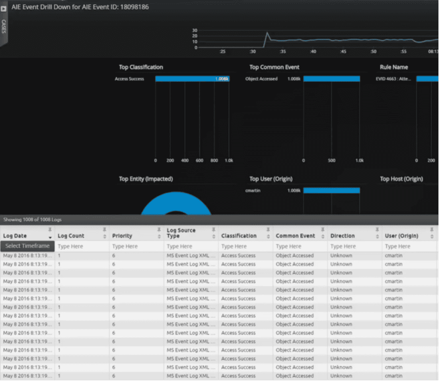The height and width of the screenshot is (381, 440).
Task: Click the cmartin bar in Top User (Origin)
Action: pyautogui.click(x=331, y=190)
